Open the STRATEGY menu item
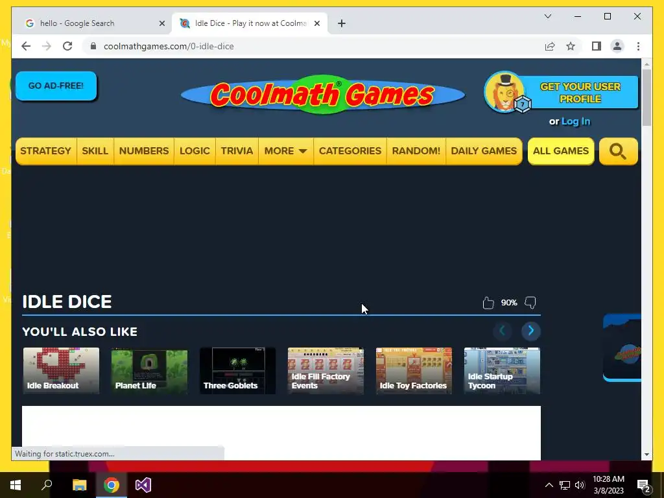 tap(46, 151)
